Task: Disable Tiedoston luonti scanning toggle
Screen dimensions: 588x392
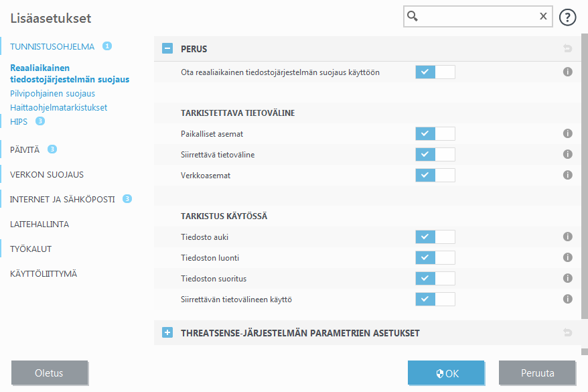Action: click(435, 258)
